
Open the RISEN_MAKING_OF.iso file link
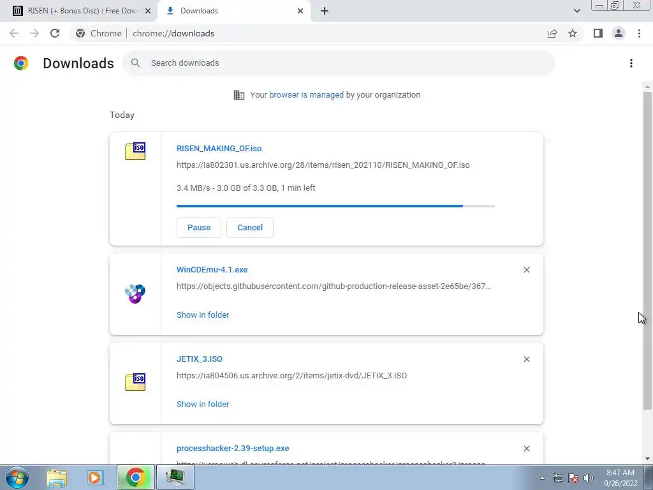point(219,148)
